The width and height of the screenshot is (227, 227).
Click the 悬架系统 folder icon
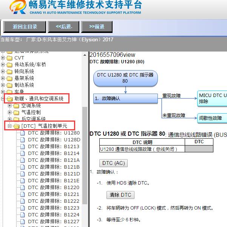point(9,78)
